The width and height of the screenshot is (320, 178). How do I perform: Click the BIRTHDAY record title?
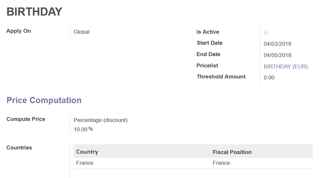[34, 12]
